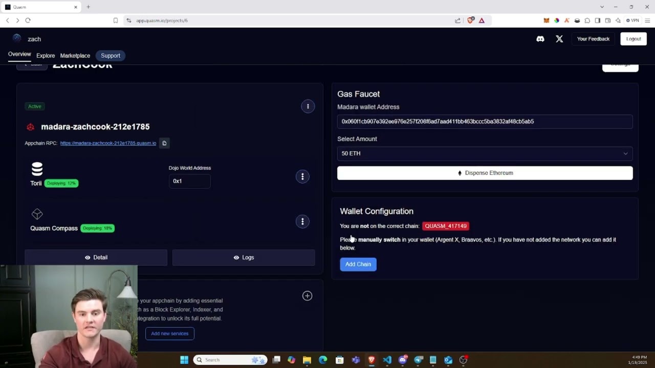This screenshot has height=368, width=655.
Task: Click the browser address bar URL
Action: point(162,20)
